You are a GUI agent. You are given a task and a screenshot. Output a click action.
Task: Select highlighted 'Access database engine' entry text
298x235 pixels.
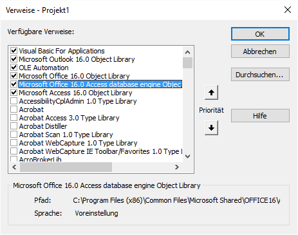pos(100,84)
